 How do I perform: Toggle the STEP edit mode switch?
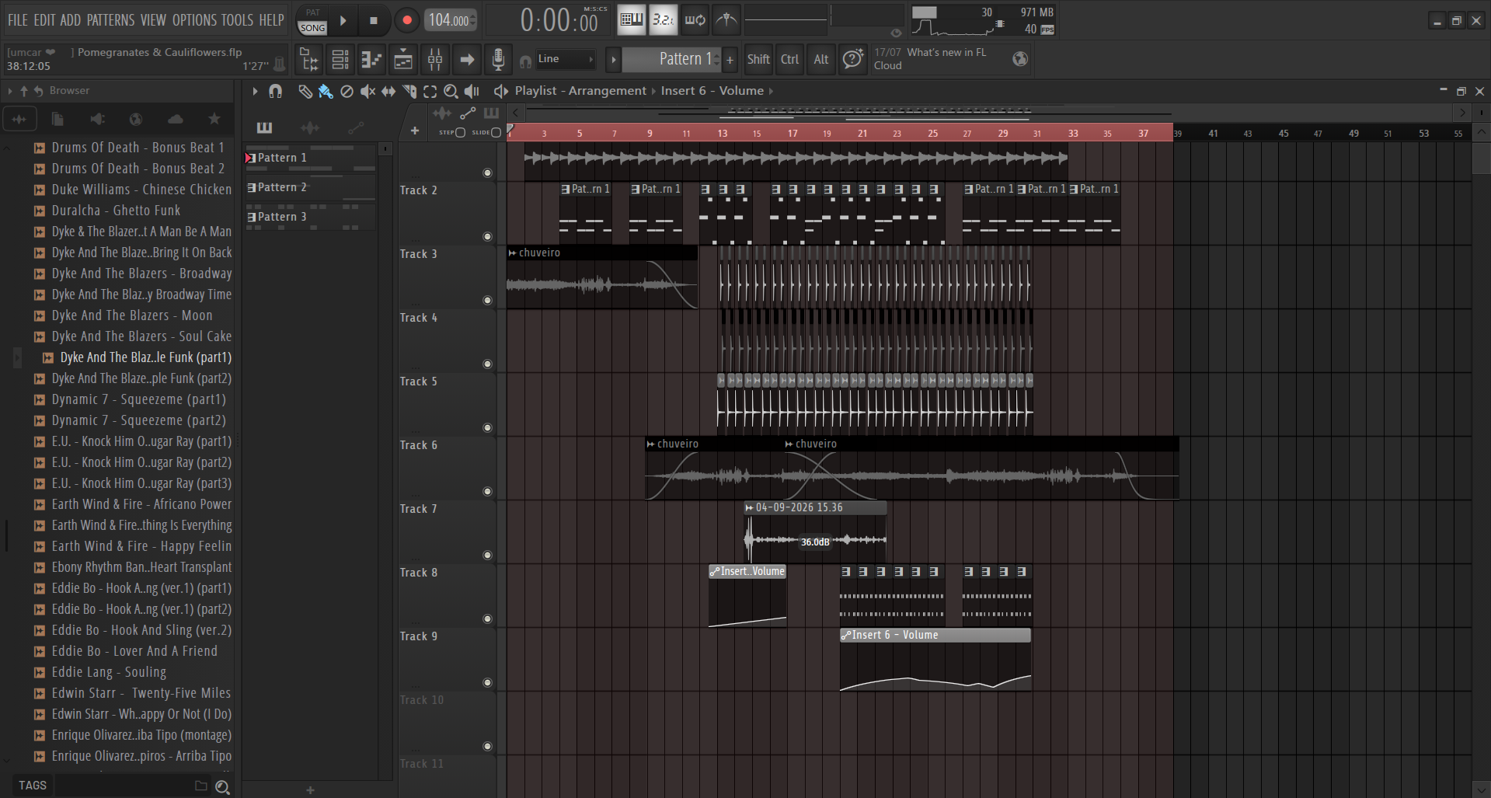[x=460, y=132]
